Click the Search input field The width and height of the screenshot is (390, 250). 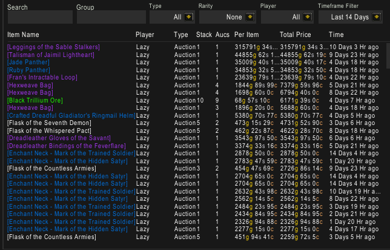39,18
